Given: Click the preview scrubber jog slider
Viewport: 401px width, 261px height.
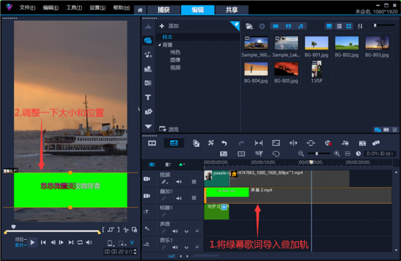Looking at the screenshot, I should [x=14, y=227].
